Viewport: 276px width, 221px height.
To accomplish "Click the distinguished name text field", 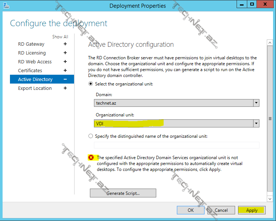I will 177,145.
